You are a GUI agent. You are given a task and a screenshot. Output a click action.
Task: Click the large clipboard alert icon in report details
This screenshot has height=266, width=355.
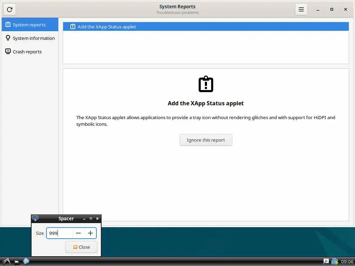pos(206,84)
